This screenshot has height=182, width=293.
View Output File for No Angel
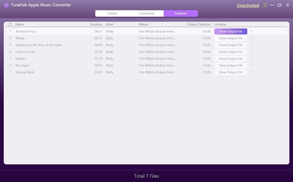[x=231, y=65]
